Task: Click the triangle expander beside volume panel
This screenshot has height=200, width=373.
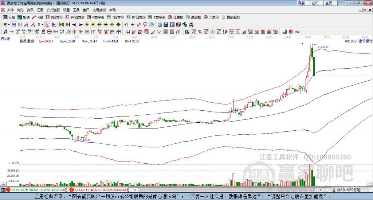Action: tap(4, 183)
